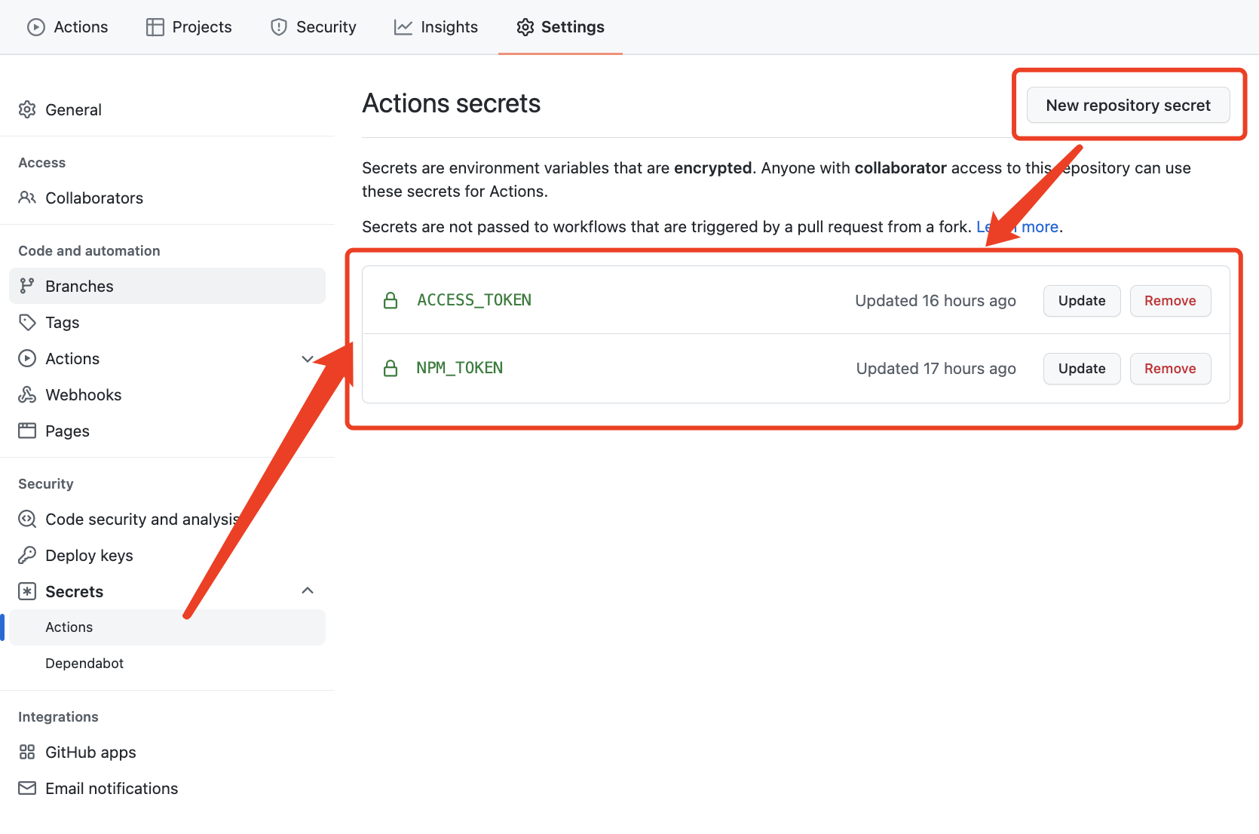Open General settings page
This screenshot has width=1259, height=834.
167,109
